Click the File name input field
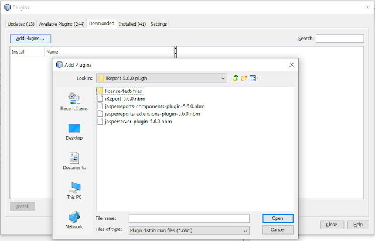Image resolution: width=375 pixels, height=241 pixels. [189, 218]
